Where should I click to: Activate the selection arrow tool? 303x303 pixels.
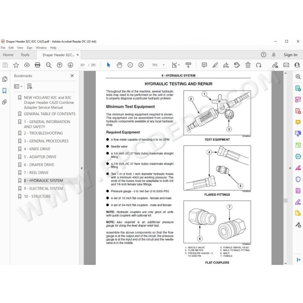pyautogui.click(x=109, y=65)
